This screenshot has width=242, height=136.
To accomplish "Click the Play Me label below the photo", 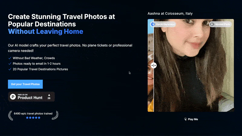I will coord(193,119).
